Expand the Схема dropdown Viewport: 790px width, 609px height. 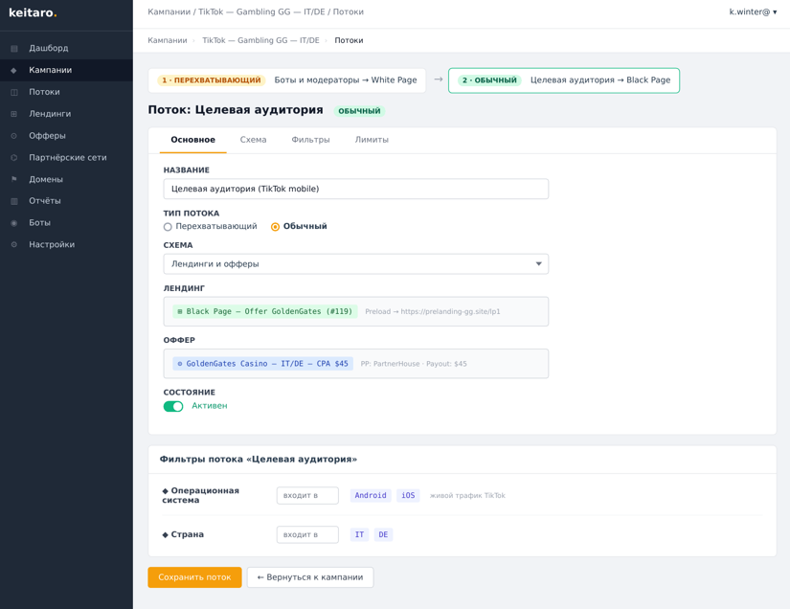(x=355, y=264)
